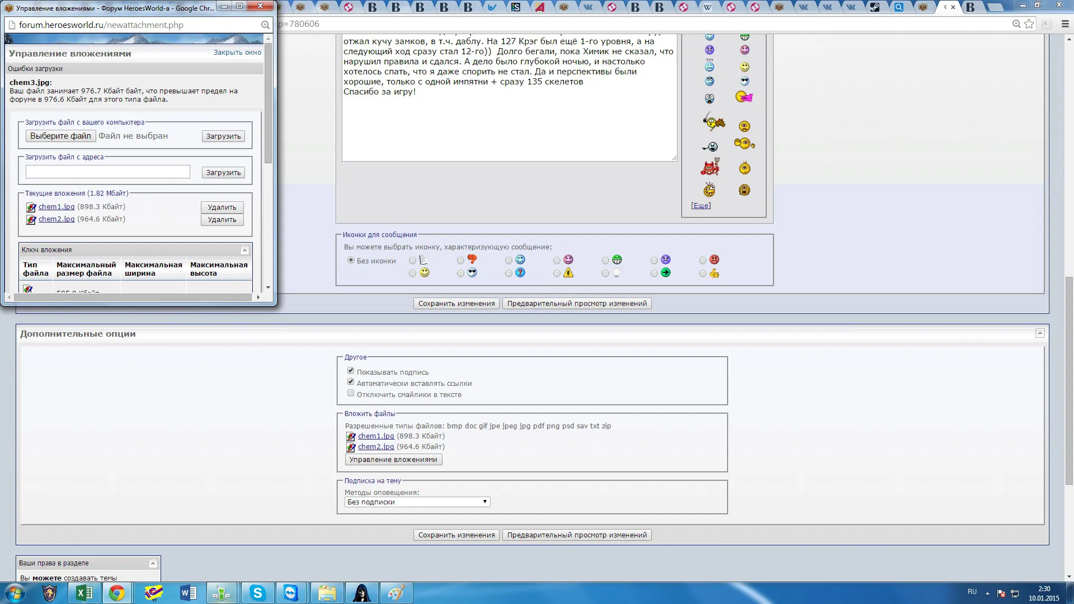The width and height of the screenshot is (1074, 604).
Task: Click the bookmark star in the address bar
Action: (x=1029, y=24)
